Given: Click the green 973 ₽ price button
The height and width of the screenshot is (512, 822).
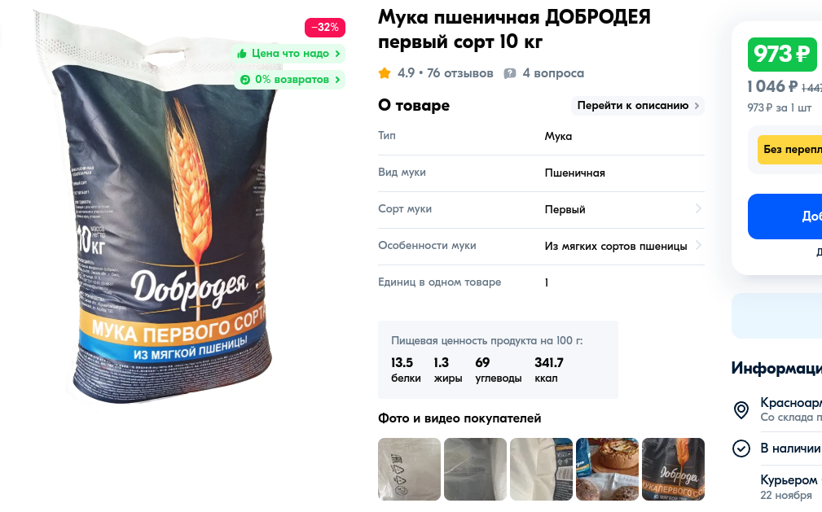Looking at the screenshot, I should click(x=781, y=54).
